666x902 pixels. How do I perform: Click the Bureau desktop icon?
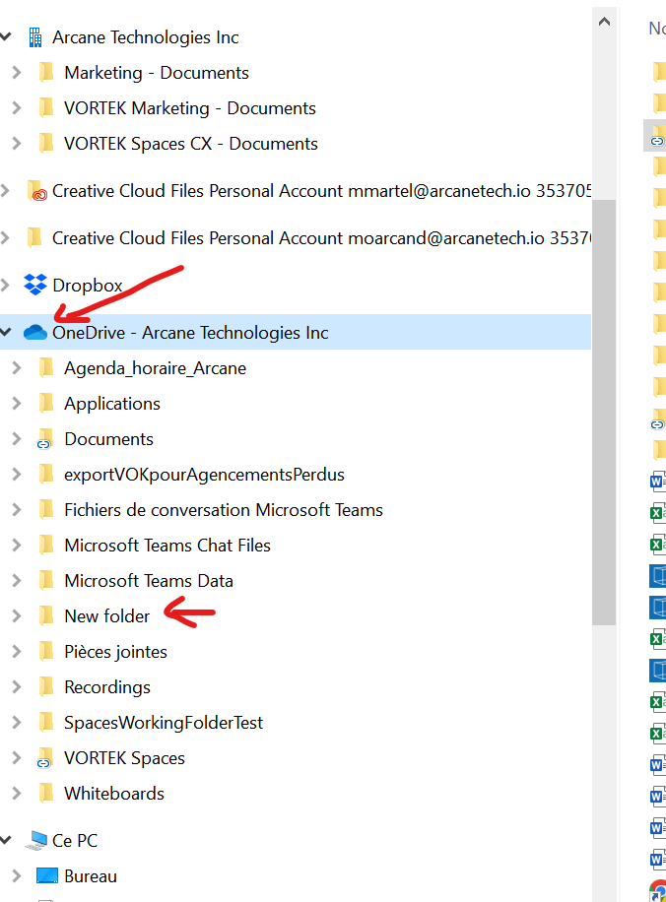pos(47,876)
